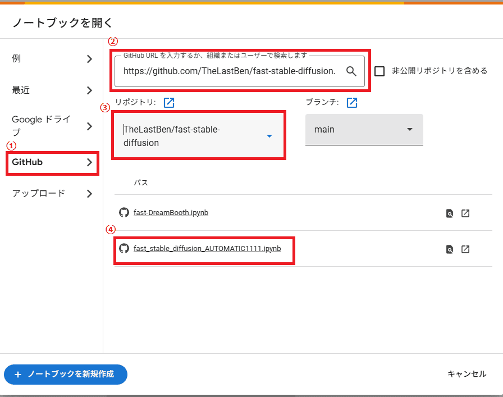Click the chevron next to アップロード
This screenshot has width=503, height=397.
tap(89, 194)
